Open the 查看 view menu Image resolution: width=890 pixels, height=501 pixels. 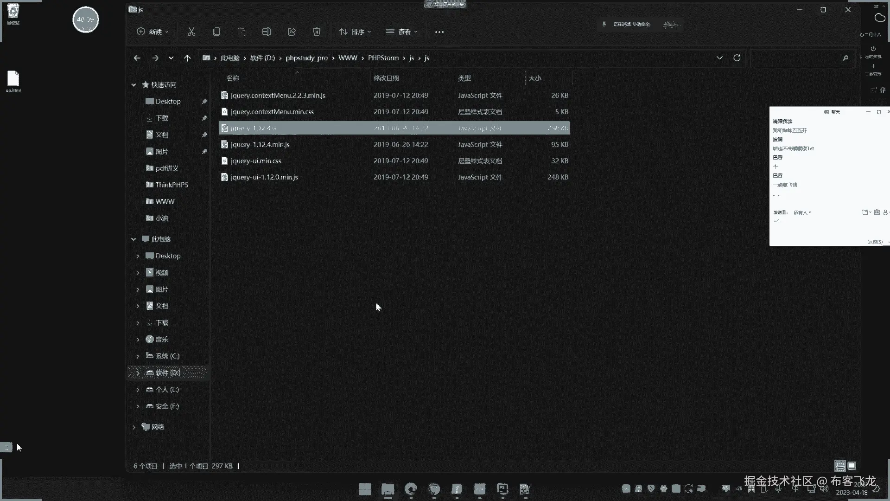pyautogui.click(x=401, y=32)
